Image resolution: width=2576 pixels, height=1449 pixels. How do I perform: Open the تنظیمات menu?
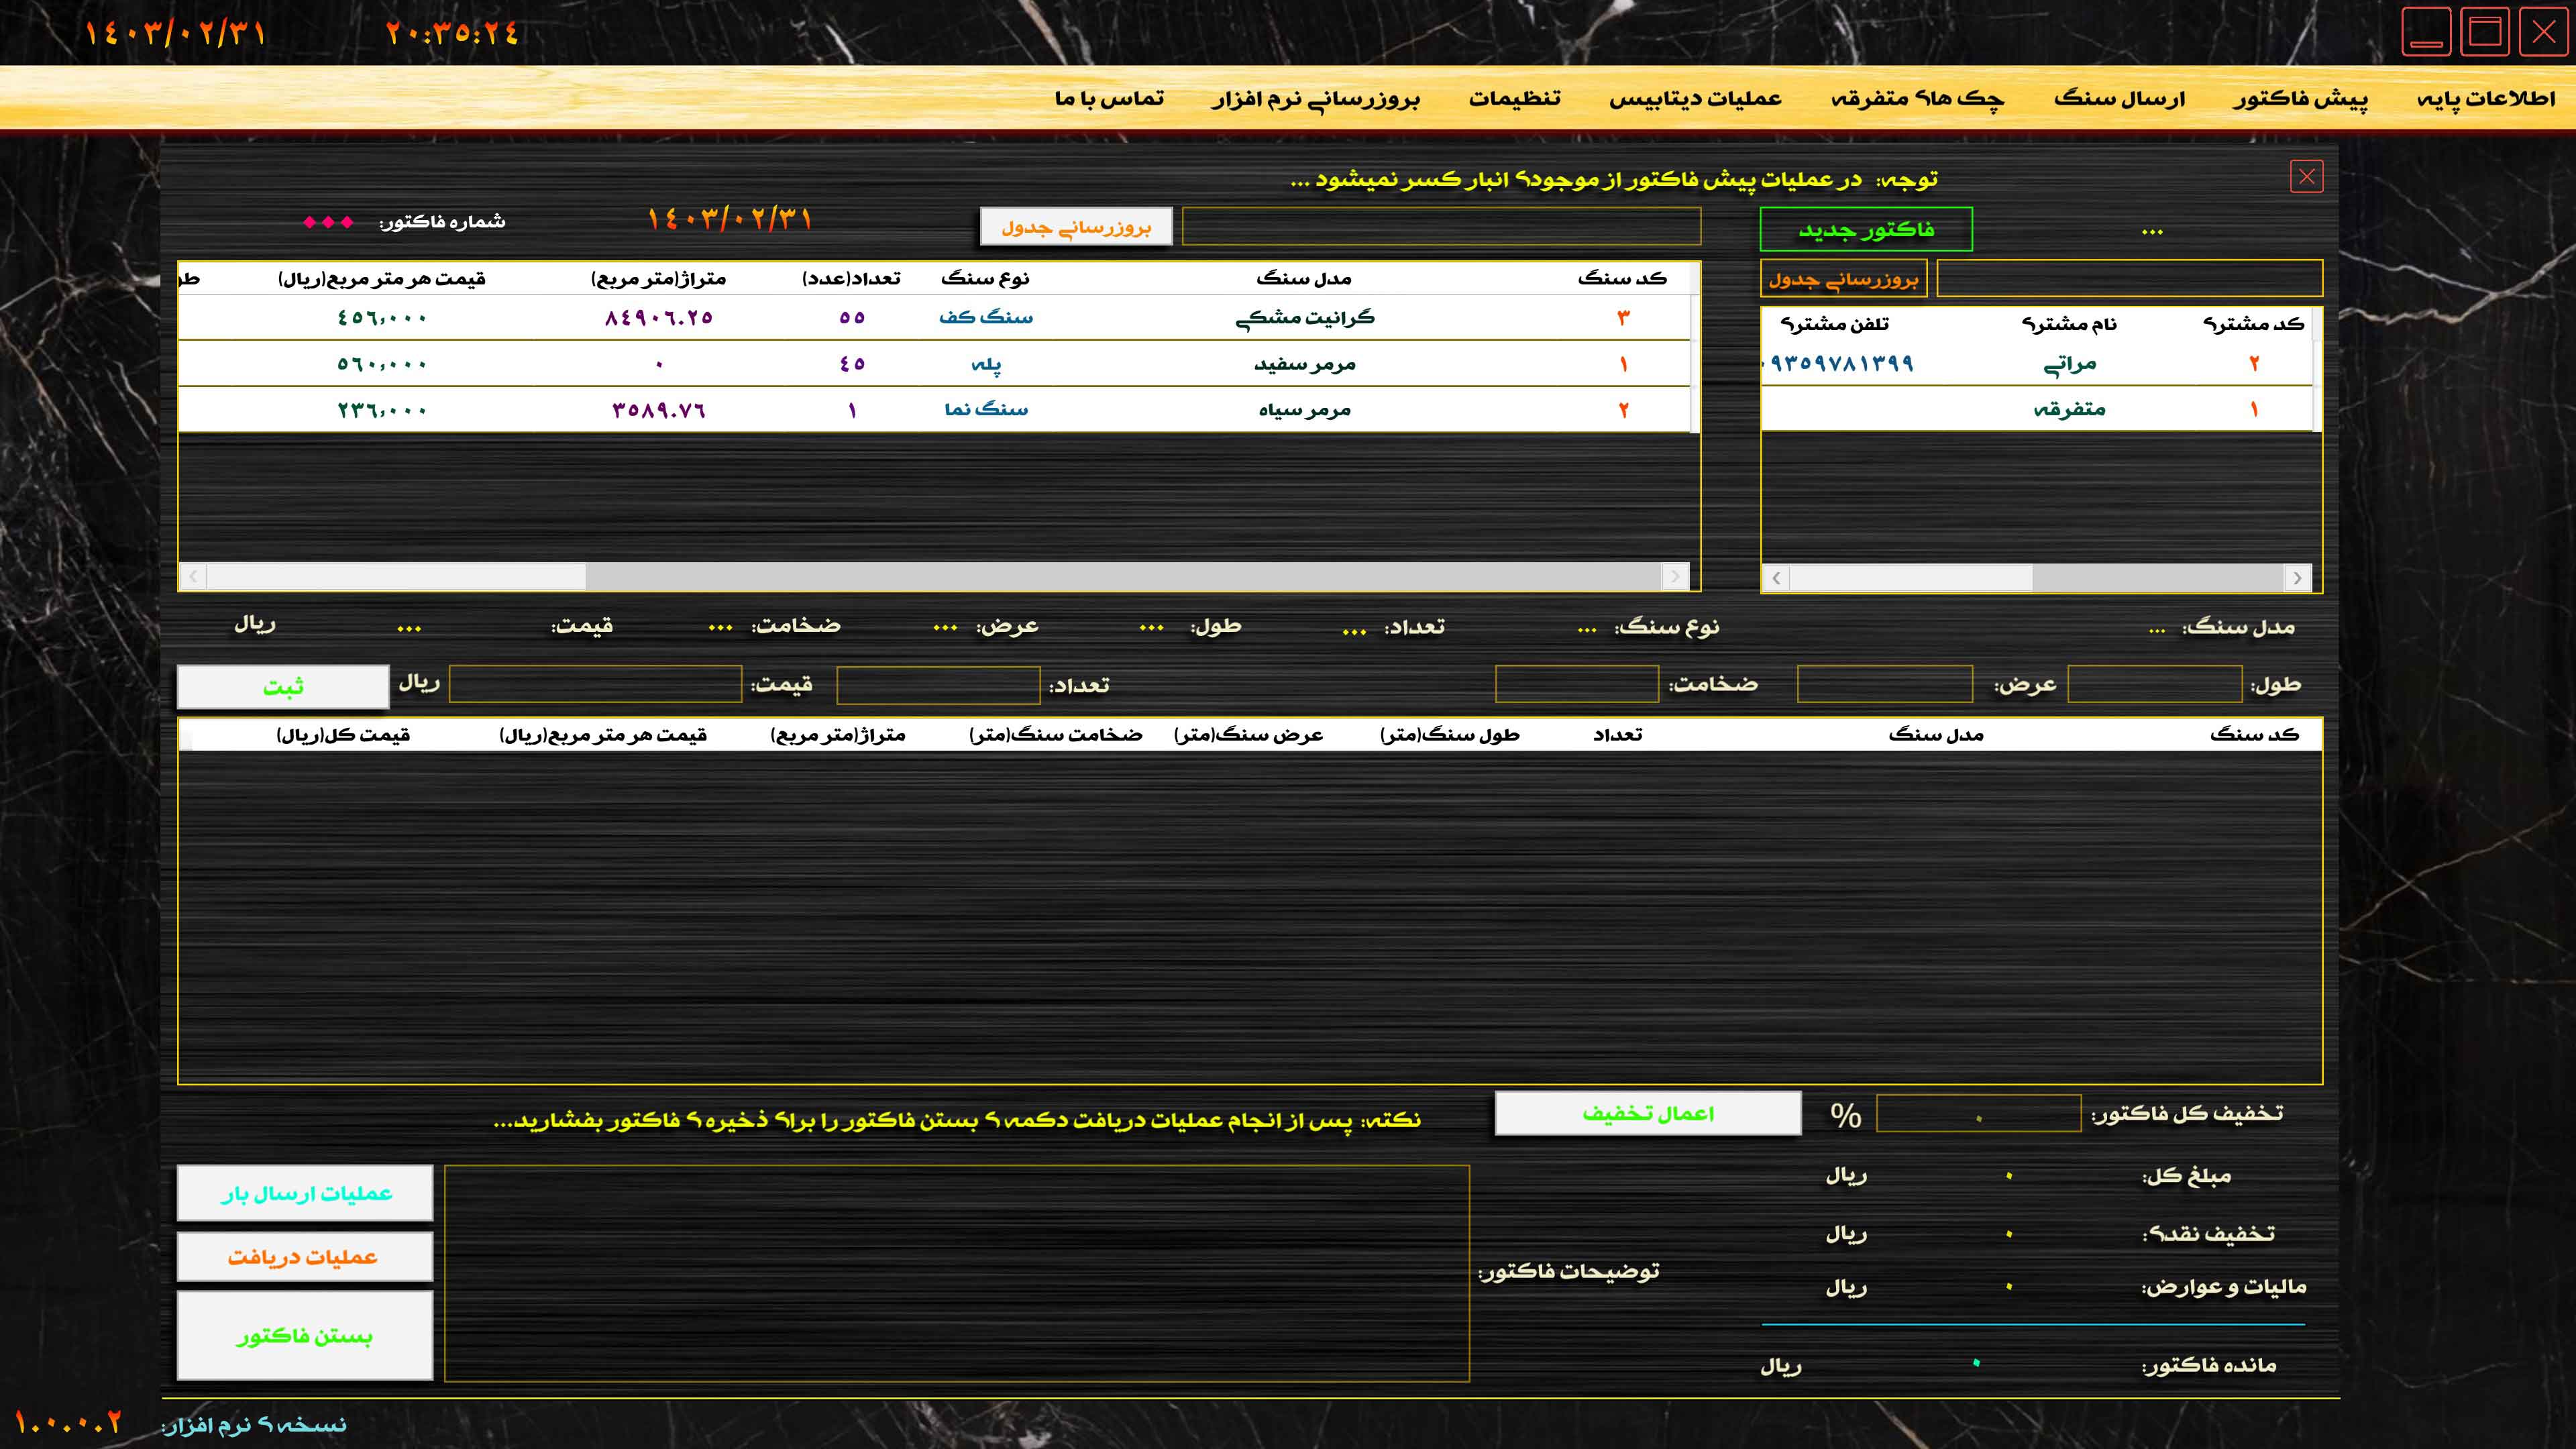(x=1514, y=98)
